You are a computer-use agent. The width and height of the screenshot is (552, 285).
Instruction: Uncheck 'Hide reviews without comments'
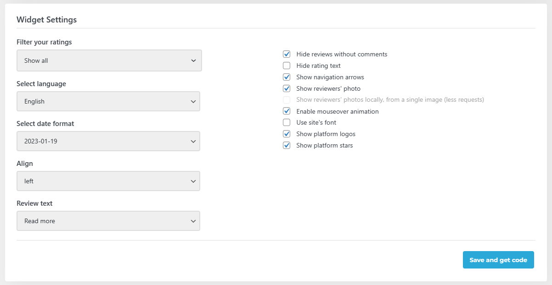287,54
